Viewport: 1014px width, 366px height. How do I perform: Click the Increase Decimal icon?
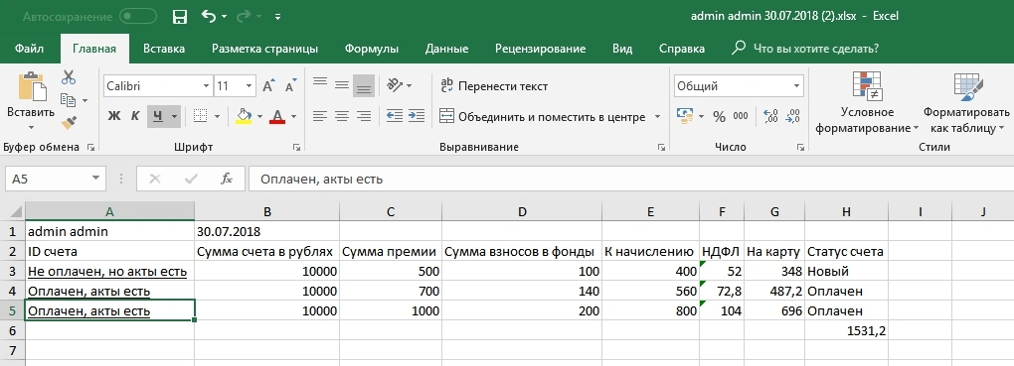(770, 117)
